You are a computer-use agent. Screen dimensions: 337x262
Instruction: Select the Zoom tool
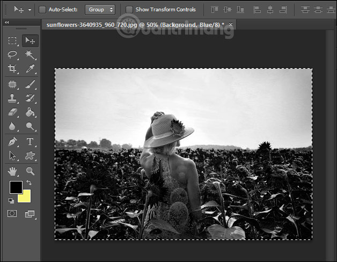point(30,171)
